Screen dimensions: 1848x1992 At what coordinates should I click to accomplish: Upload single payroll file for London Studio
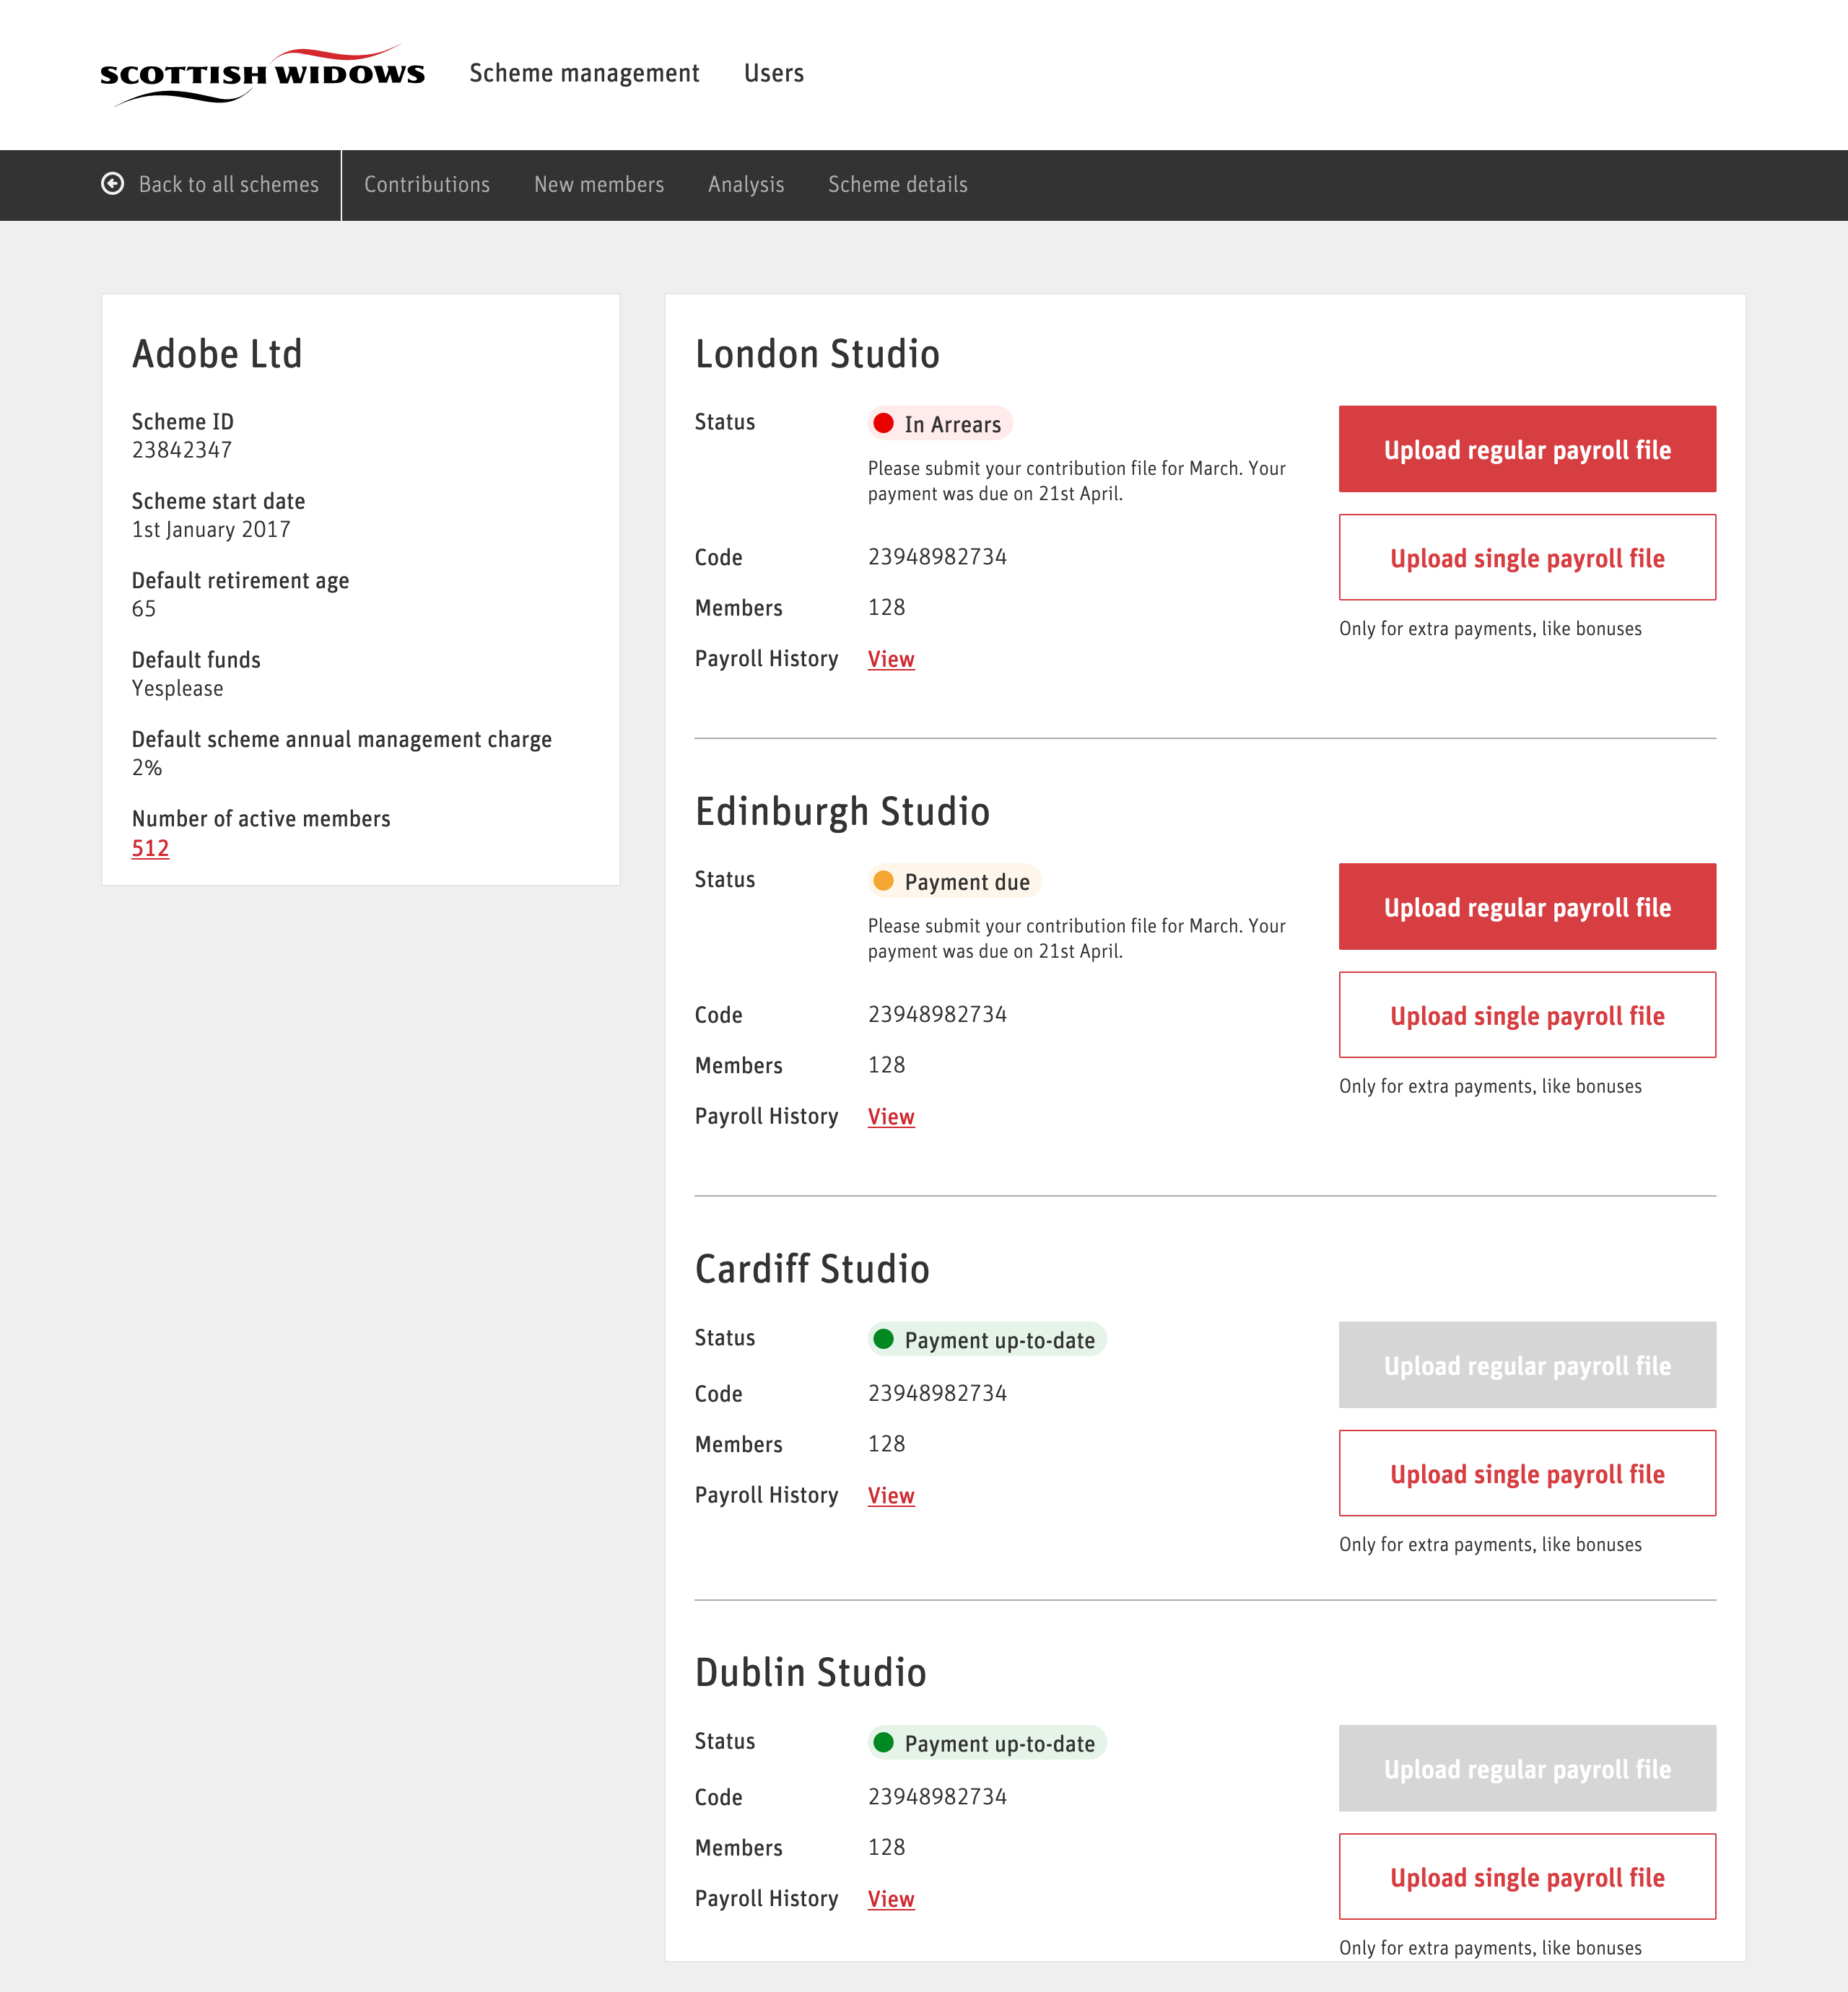coord(1527,557)
